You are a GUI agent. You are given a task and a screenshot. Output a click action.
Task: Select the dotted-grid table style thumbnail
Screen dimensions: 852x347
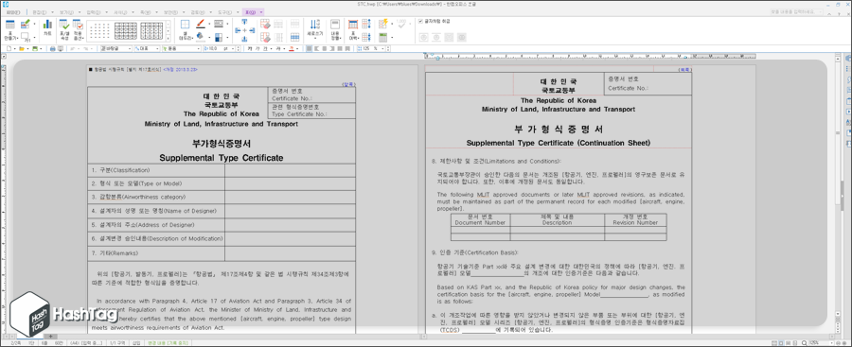pos(98,30)
